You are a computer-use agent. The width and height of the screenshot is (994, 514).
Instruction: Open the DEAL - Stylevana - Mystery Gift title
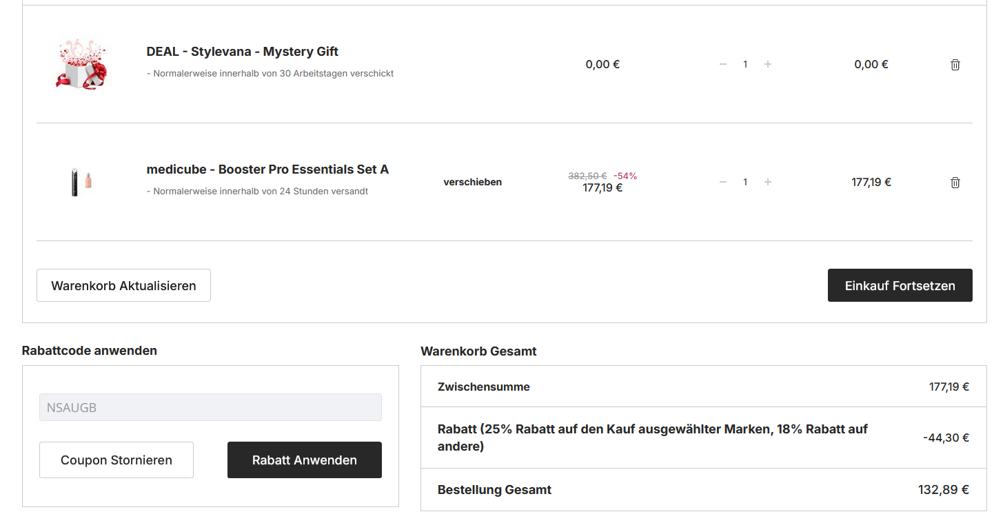[243, 52]
